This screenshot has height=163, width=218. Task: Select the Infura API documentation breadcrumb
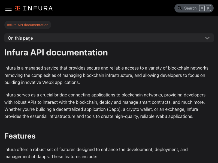[28, 25]
